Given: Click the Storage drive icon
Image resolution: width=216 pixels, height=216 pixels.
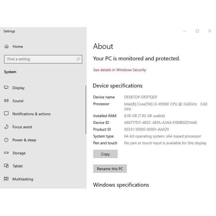Looking at the screenshot, I should tap(6, 153).
